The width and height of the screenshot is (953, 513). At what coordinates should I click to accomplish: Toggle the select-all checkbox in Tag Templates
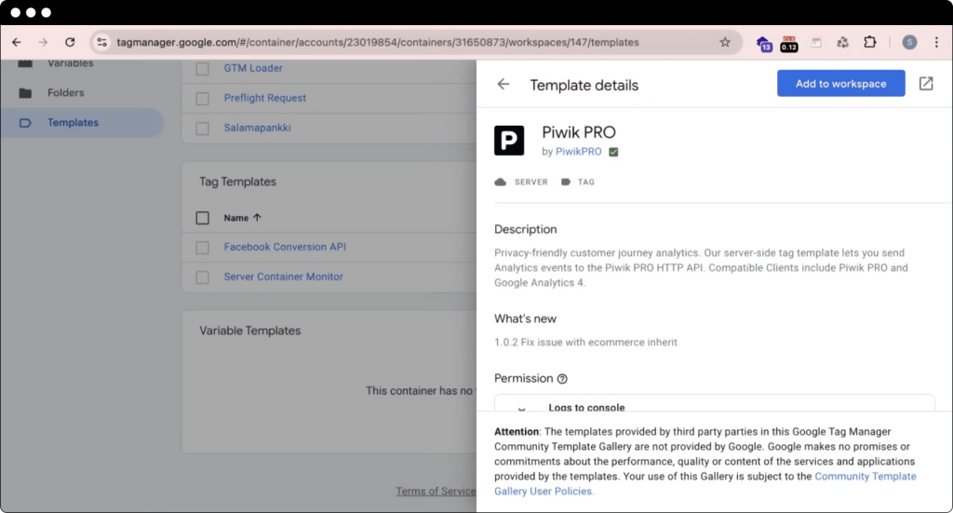pyautogui.click(x=203, y=218)
